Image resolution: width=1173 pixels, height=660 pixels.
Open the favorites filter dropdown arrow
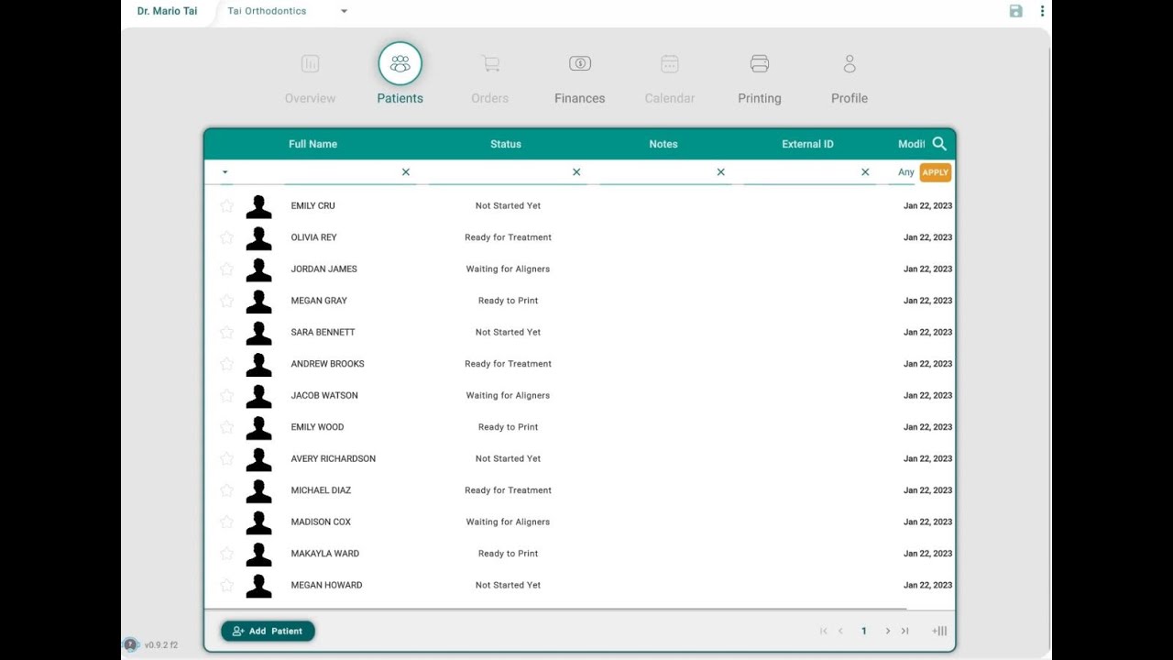pos(225,172)
